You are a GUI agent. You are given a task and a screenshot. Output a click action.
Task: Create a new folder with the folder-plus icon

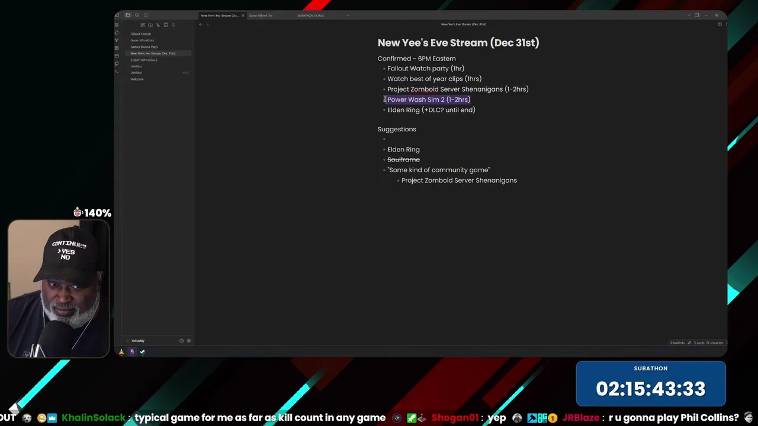[x=150, y=25]
